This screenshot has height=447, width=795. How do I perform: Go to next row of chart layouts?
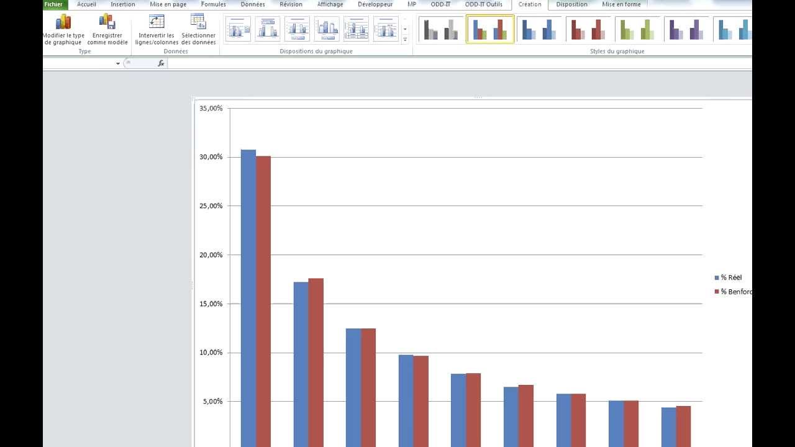pyautogui.click(x=405, y=29)
